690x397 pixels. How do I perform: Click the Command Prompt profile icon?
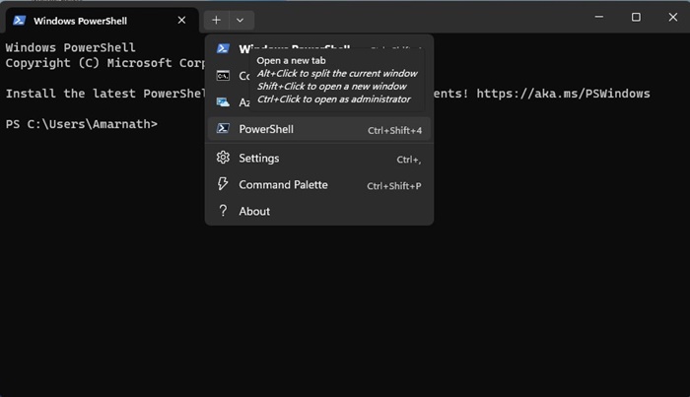pyautogui.click(x=223, y=76)
